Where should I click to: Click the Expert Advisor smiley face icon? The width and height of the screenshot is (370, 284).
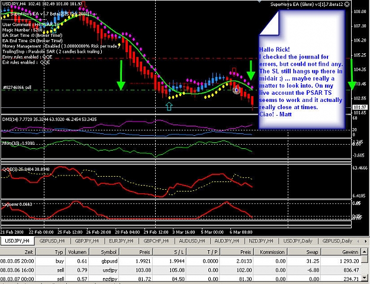(347, 5)
